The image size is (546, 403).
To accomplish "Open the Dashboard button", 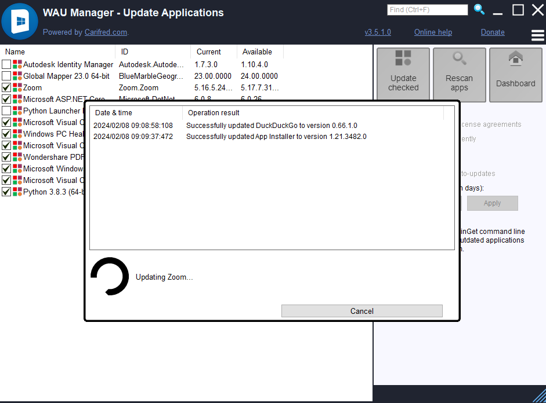I will click(x=515, y=75).
